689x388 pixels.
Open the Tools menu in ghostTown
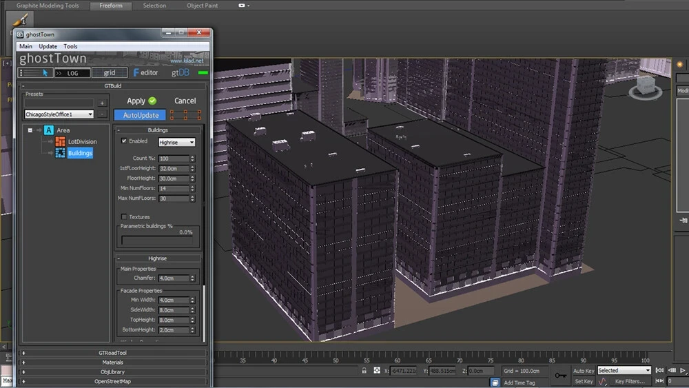click(x=70, y=46)
